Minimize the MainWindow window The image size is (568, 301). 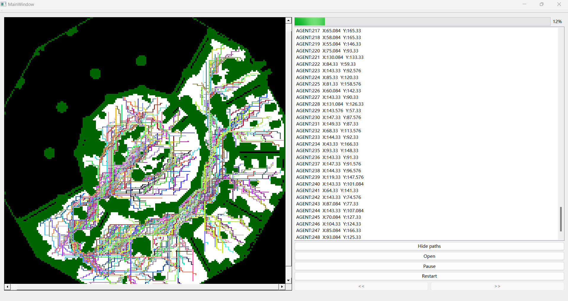click(524, 4)
